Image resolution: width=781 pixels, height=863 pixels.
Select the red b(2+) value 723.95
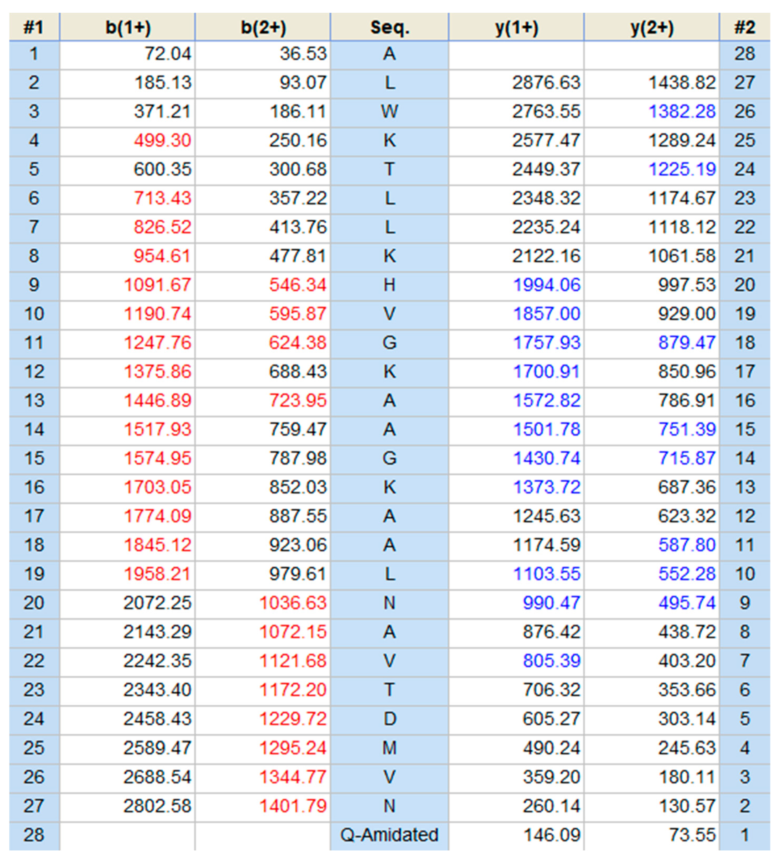click(x=298, y=401)
